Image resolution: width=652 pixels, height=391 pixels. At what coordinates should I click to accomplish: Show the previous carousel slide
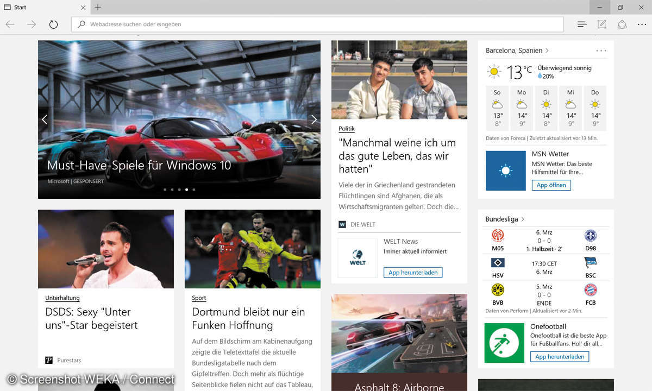point(45,119)
